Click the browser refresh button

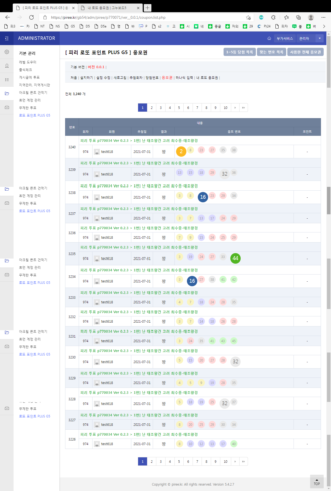point(31,17)
